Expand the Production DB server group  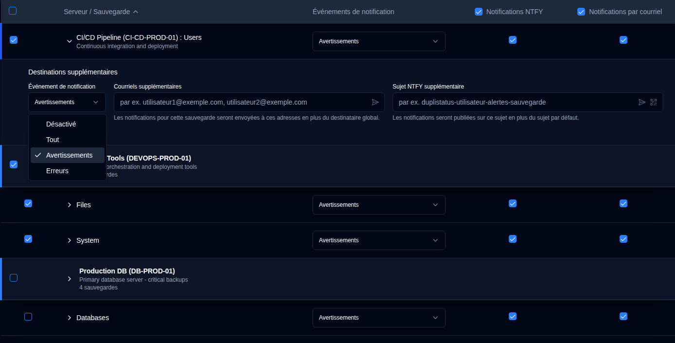tap(69, 279)
